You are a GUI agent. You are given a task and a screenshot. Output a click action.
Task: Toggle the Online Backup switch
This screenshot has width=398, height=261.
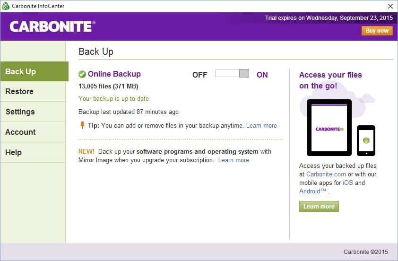coord(232,73)
